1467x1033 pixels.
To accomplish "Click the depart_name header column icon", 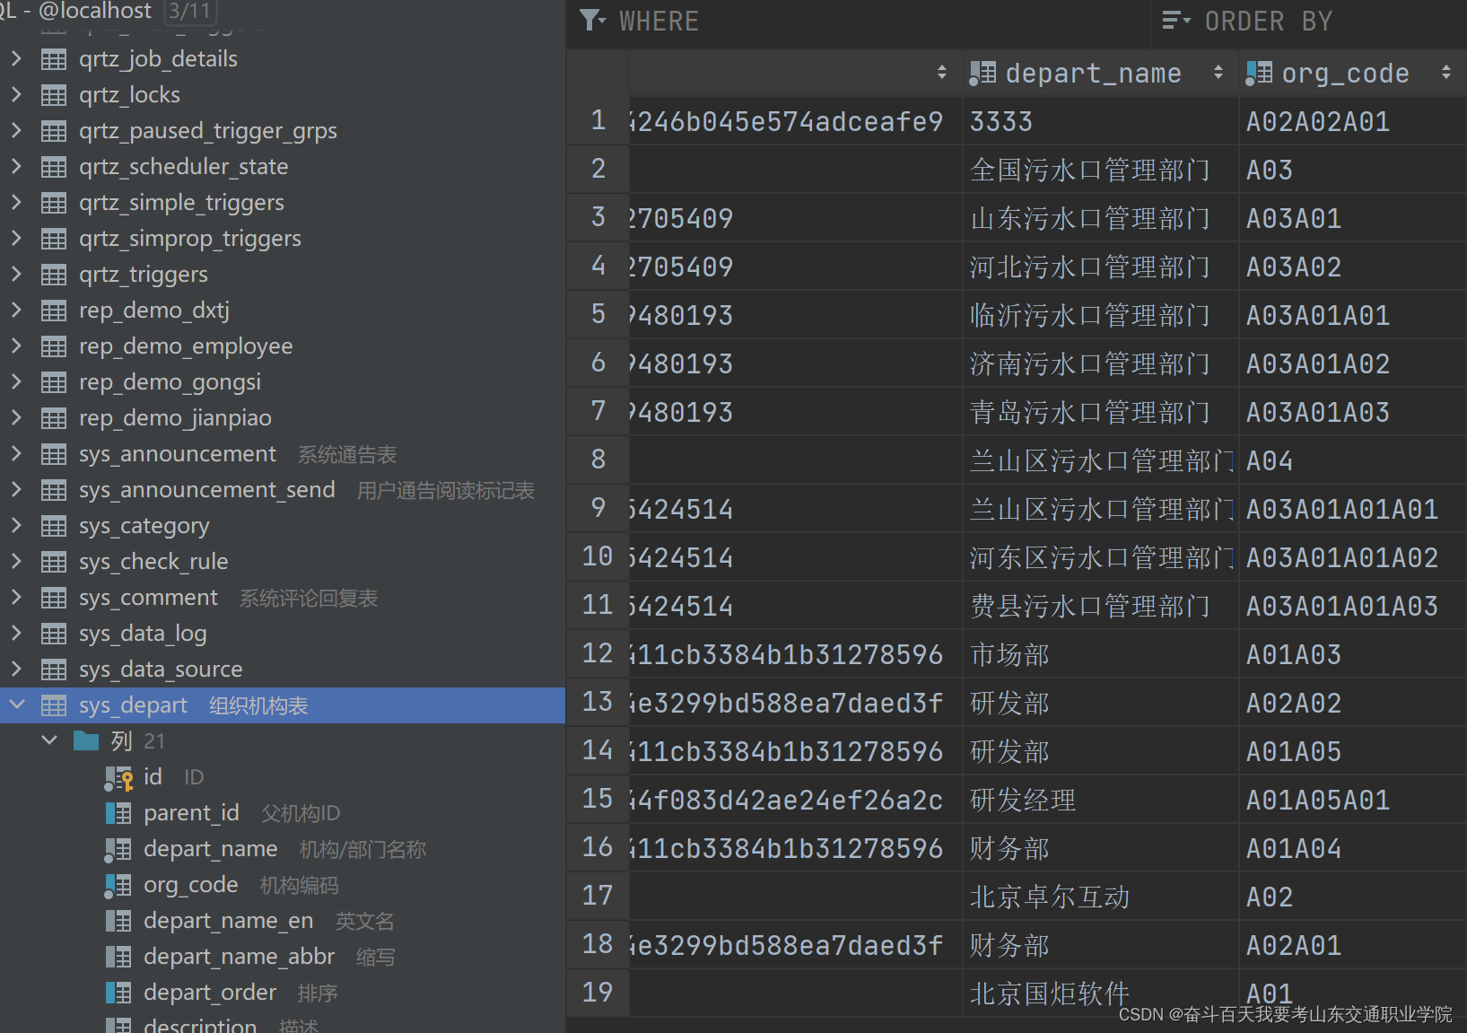I will click(x=982, y=74).
